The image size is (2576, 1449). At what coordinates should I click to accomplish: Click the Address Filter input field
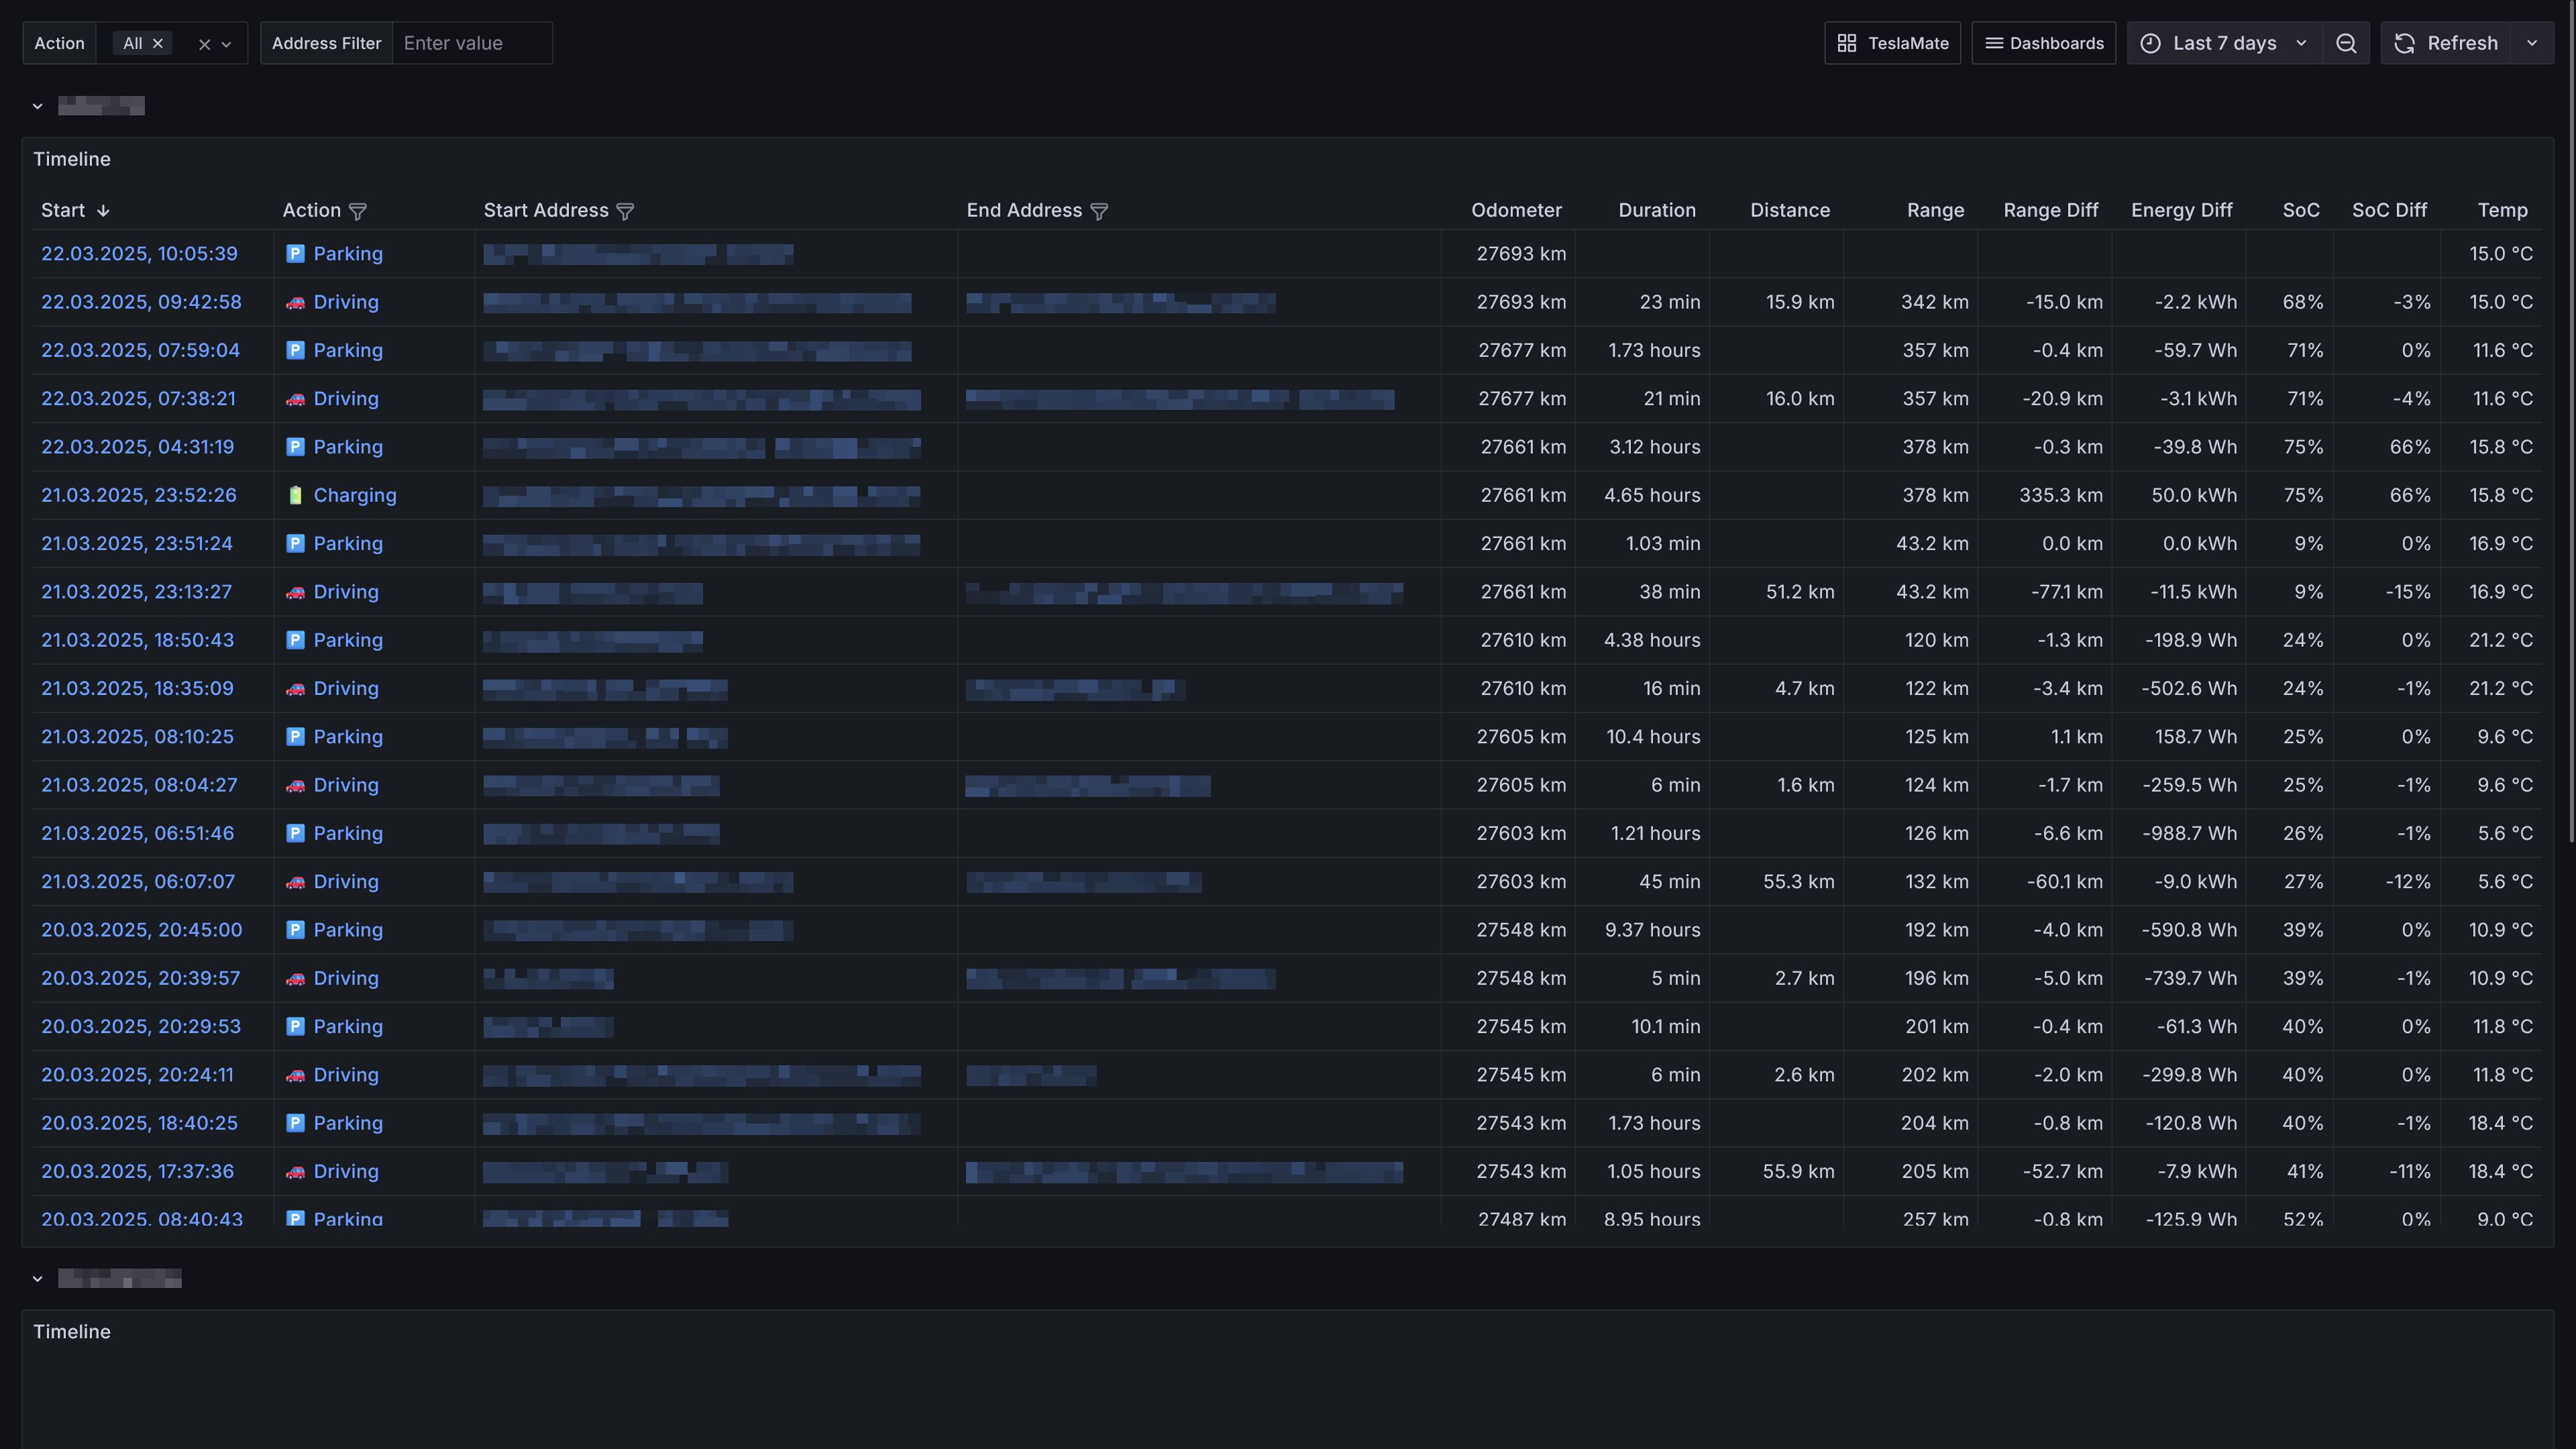pyautogui.click(x=472, y=43)
